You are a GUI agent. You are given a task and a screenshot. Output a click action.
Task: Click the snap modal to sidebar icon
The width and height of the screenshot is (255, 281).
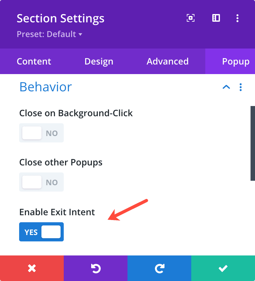[216, 18]
